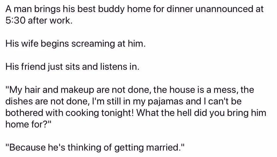Click the question 'What the hell did you bring him'
This screenshot has width=277, height=157.
pos(201,113)
